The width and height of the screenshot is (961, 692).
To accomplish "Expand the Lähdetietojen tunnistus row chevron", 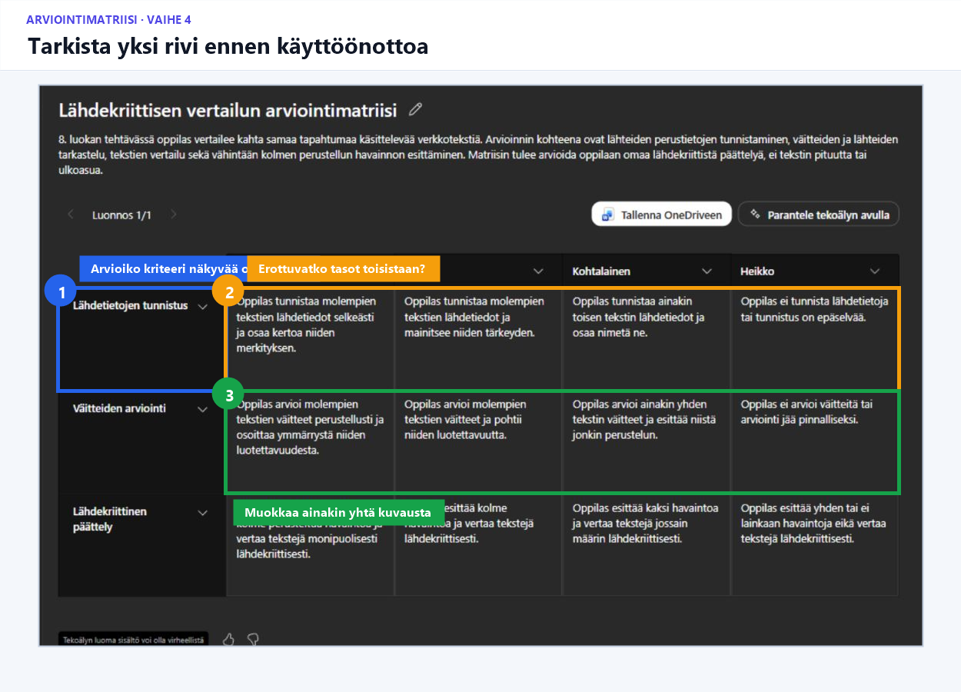I will pos(203,306).
